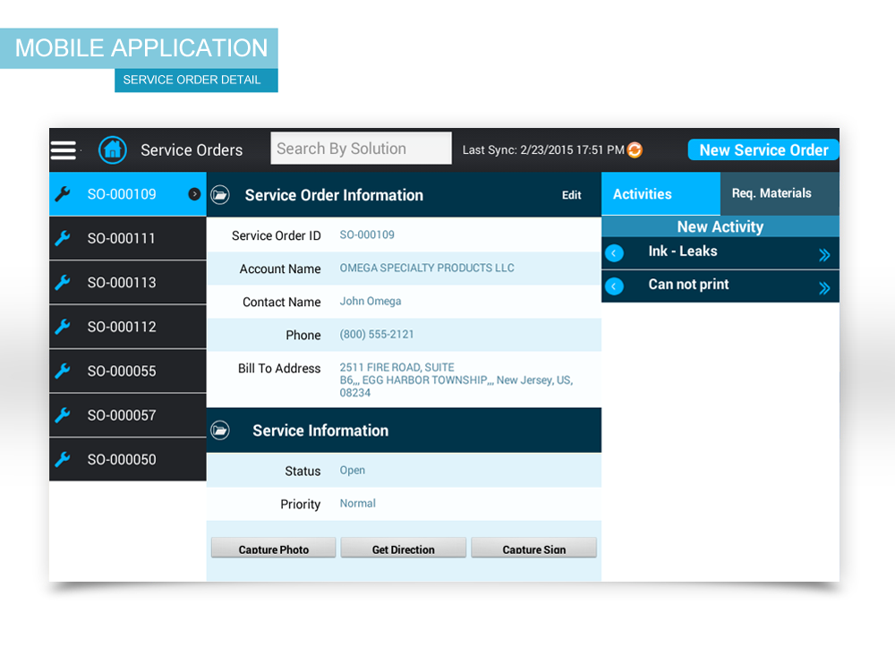Click back arrow circle beside Can not print

[x=614, y=286]
